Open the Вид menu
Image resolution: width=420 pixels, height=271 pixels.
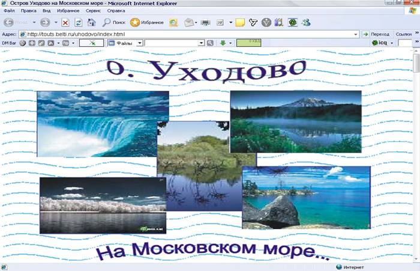[x=47, y=11]
